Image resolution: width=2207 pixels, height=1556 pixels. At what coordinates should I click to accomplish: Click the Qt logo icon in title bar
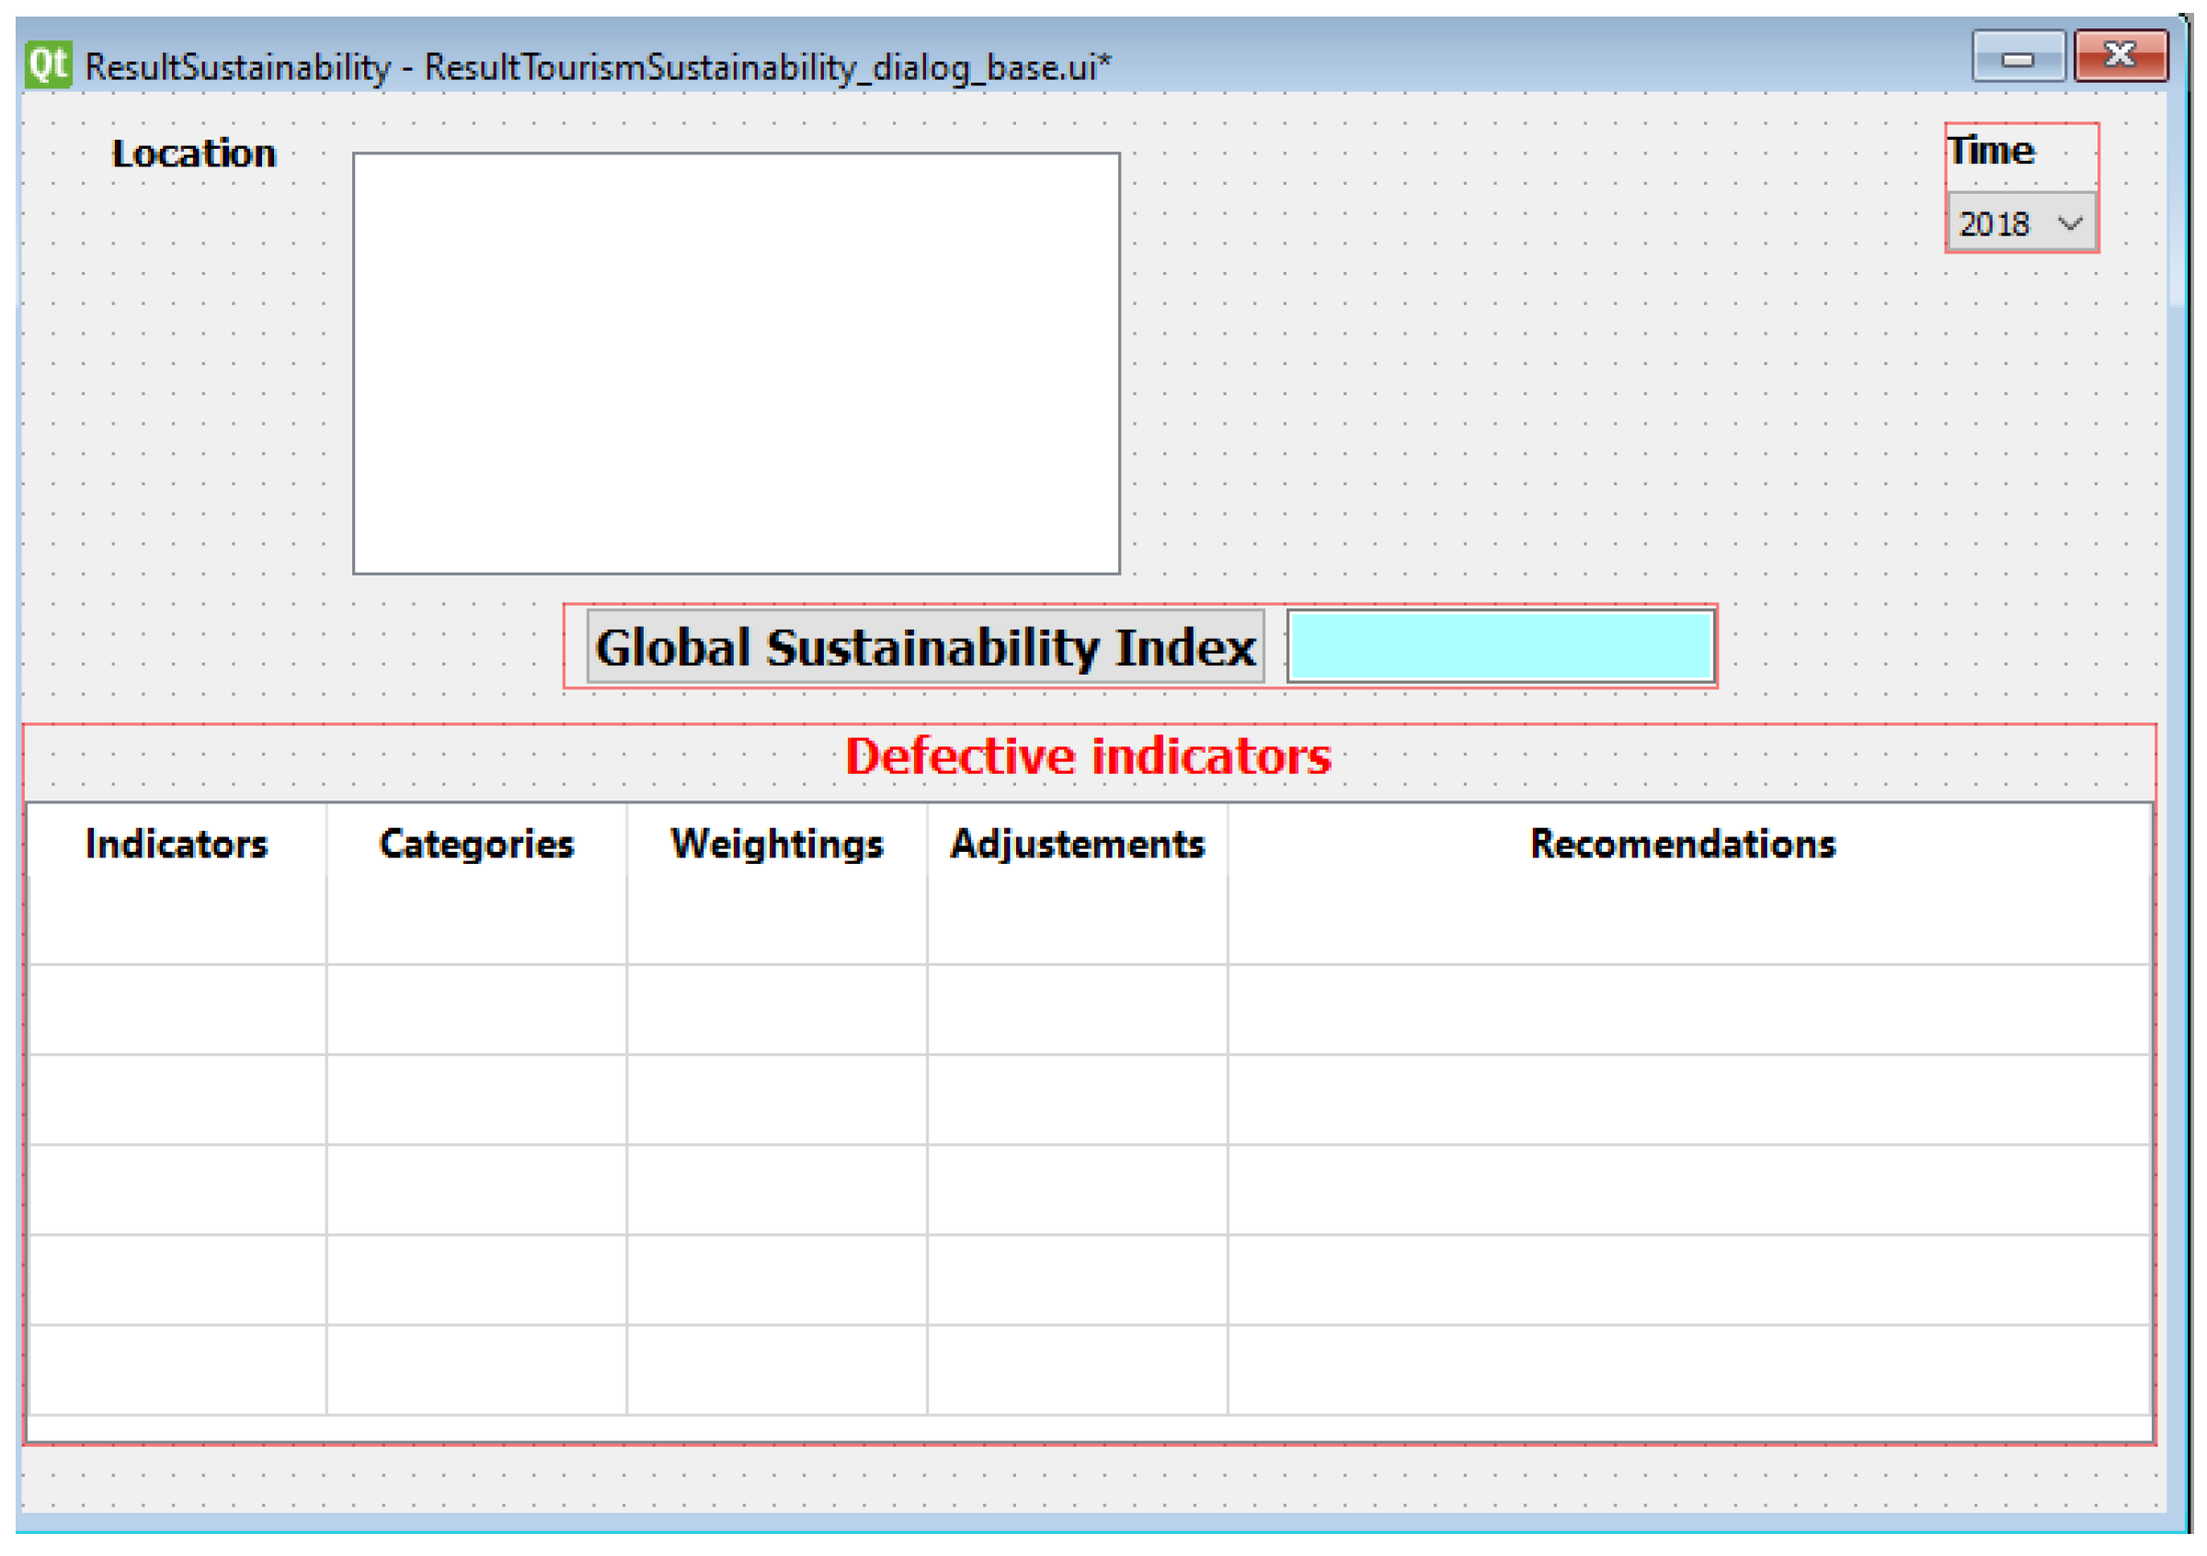(48, 65)
